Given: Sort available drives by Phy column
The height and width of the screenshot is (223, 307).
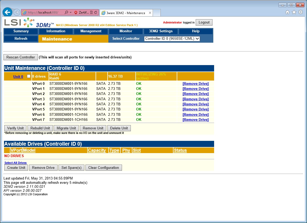Looking at the screenshot, I should coord(126,150).
